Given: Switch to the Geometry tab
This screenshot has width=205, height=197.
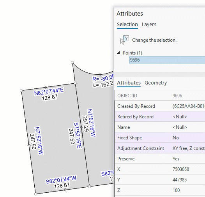Looking at the screenshot, I should coord(156,83).
